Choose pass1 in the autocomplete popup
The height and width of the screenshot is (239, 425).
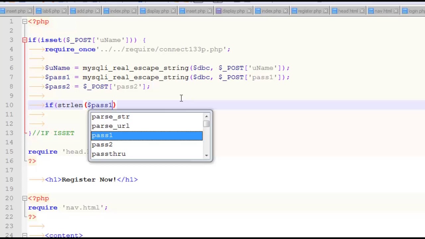tap(147, 135)
